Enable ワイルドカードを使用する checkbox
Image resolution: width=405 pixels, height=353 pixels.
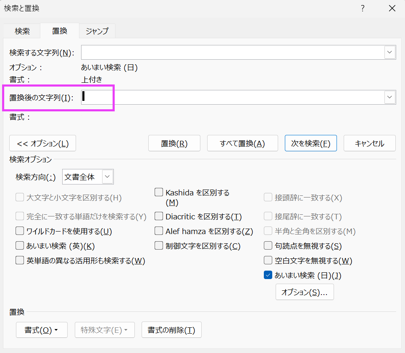(20, 231)
